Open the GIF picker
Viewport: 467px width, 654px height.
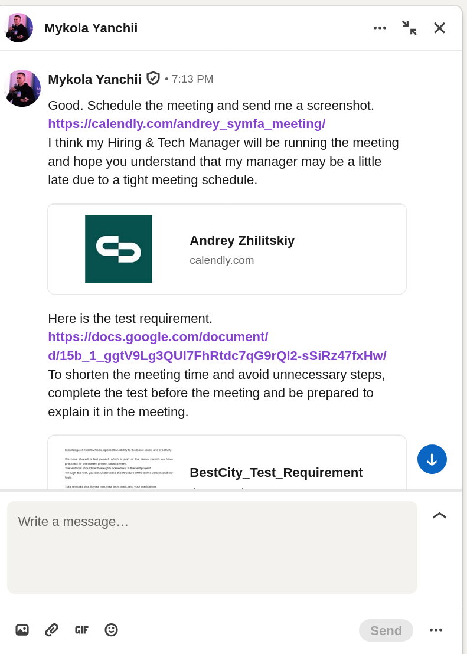(81, 630)
